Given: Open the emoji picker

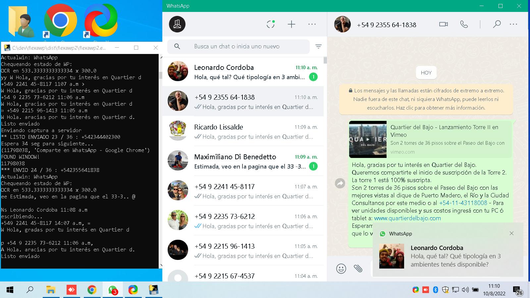Looking at the screenshot, I should 341,269.
